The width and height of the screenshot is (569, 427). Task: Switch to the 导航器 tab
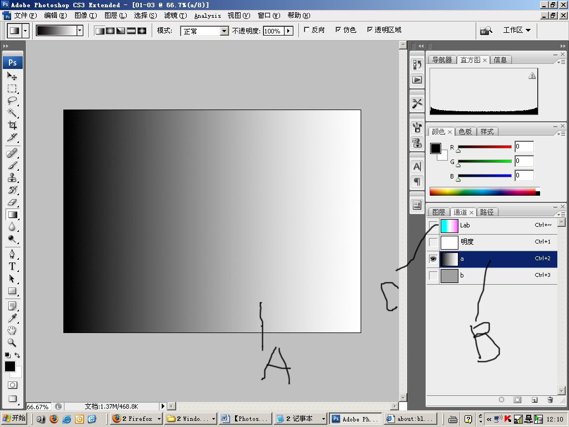[x=442, y=60]
